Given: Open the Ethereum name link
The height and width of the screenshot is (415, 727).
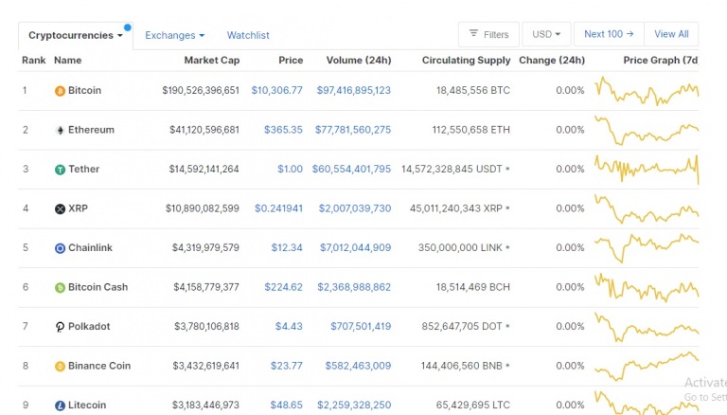Looking at the screenshot, I should click(x=91, y=130).
